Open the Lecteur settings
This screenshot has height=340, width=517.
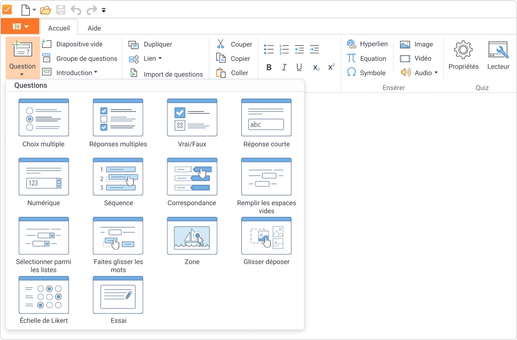498,55
